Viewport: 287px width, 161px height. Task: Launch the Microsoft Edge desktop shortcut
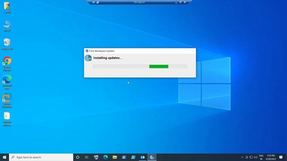point(7,82)
